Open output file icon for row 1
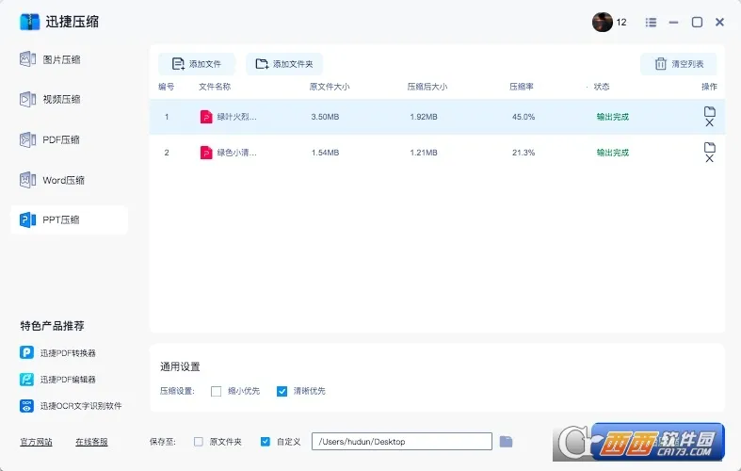Viewport: 741px width, 471px height. point(709,111)
